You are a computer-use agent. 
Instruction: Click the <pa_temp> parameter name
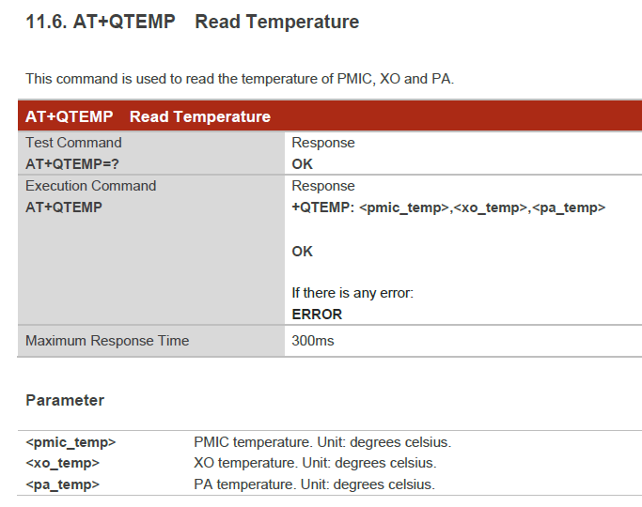62,484
